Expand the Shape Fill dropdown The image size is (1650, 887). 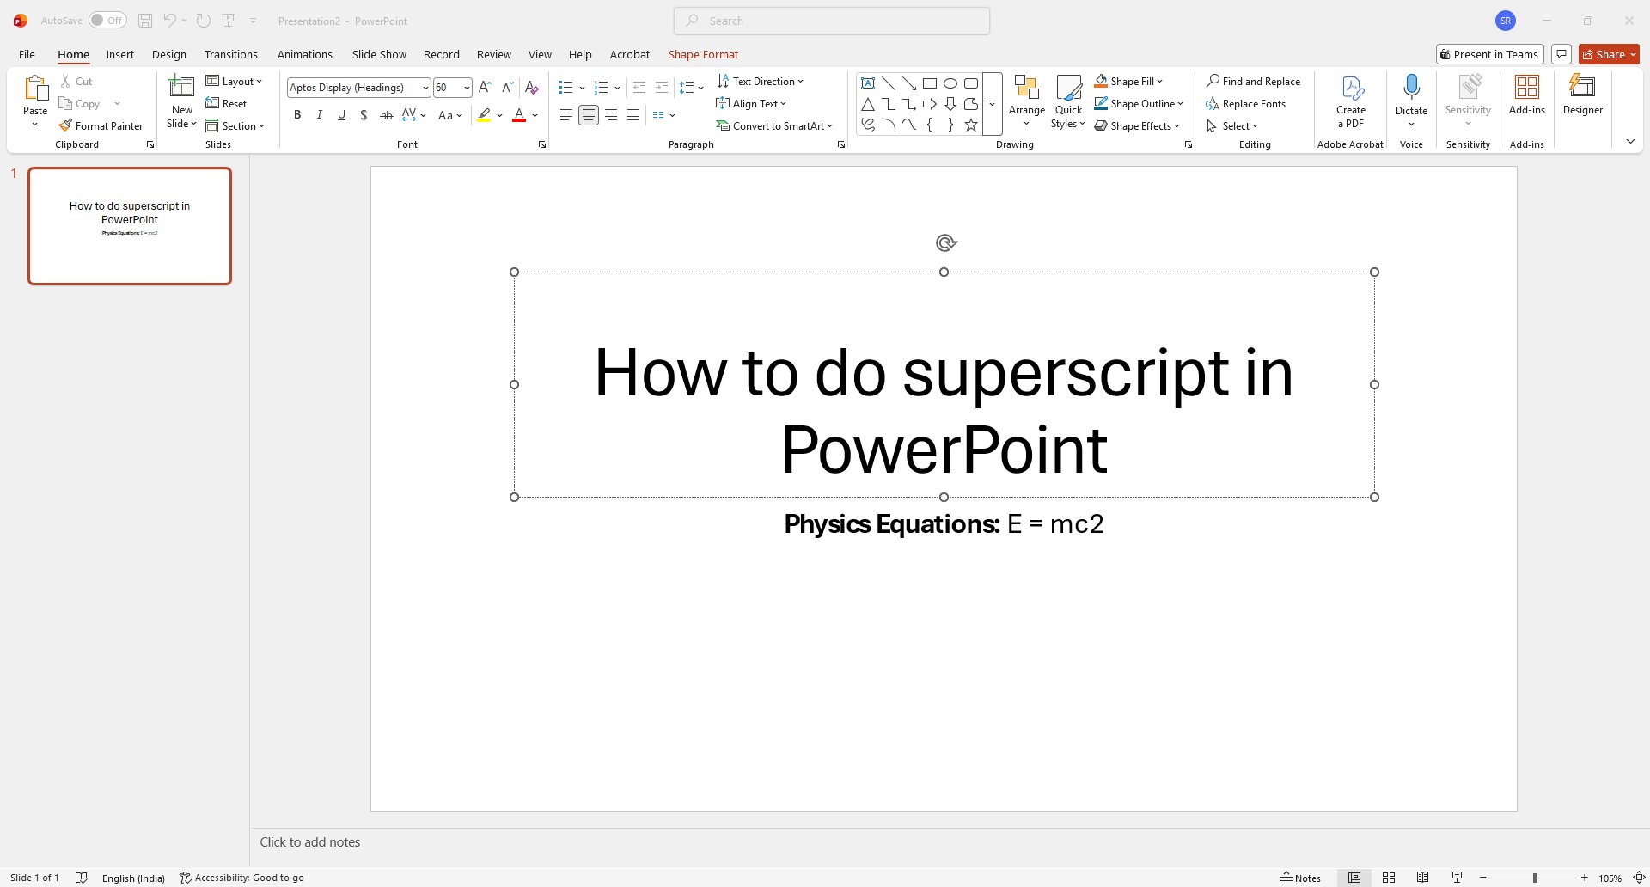(x=1159, y=81)
